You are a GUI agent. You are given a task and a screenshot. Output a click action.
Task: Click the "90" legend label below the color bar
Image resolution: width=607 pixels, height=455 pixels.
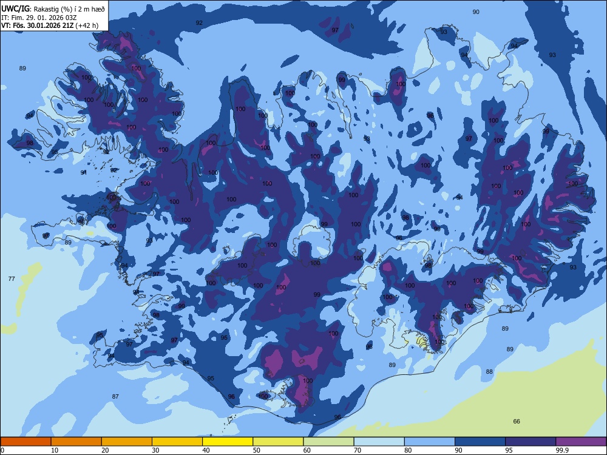click(458, 450)
